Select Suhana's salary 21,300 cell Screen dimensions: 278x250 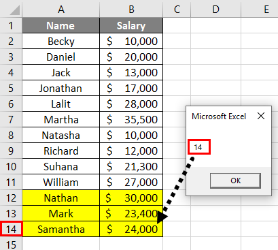[131, 166]
